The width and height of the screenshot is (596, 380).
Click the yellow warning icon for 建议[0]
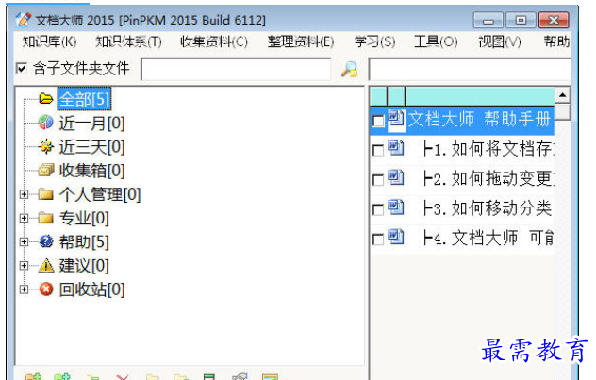tap(46, 265)
